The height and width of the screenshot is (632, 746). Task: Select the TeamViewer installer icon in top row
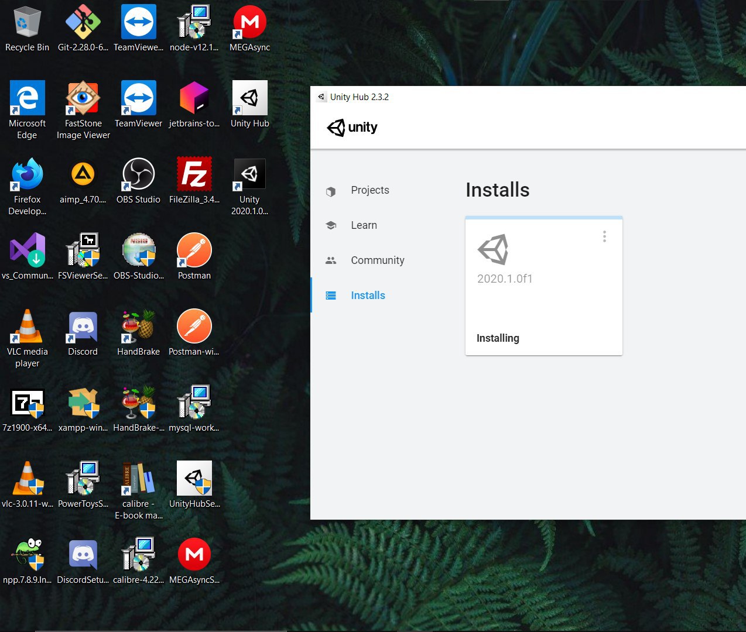coord(139,28)
